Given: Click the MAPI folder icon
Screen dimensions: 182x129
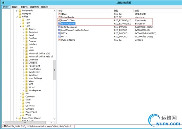Looking at the screenshot, I should click(x=27, y=51).
